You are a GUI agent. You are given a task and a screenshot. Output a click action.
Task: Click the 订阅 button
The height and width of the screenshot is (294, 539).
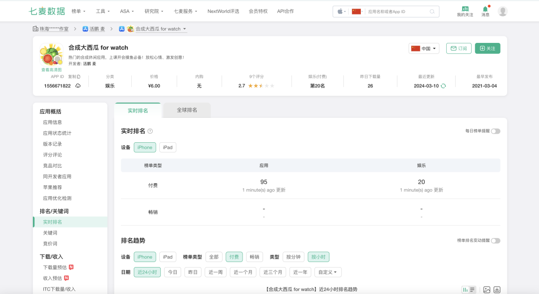click(459, 48)
